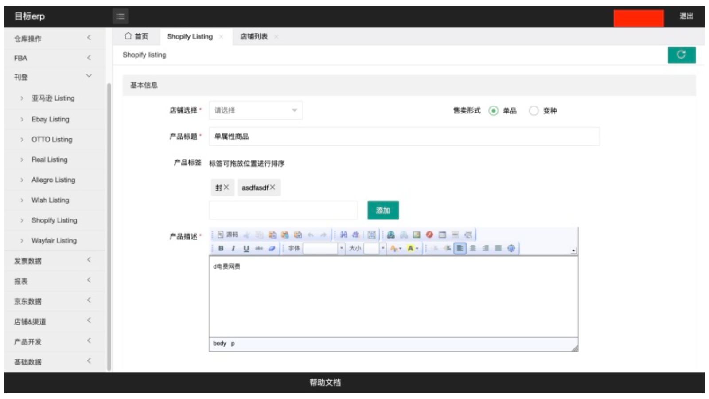Open Ebay Listing in sidebar

click(x=50, y=119)
